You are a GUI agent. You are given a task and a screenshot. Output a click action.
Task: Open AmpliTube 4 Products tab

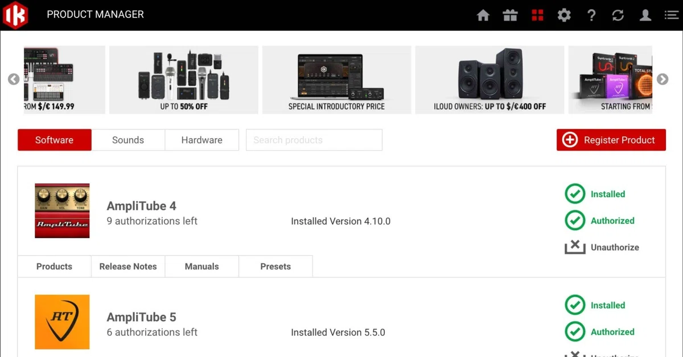[55, 266]
